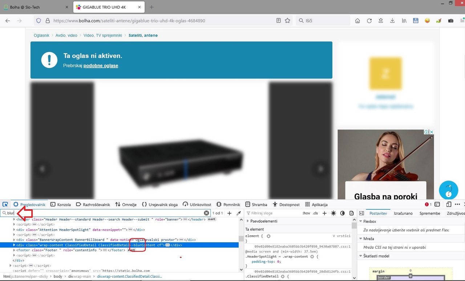Select the Postavitev layout tab
465x281 pixels.
pyautogui.click(x=378, y=213)
